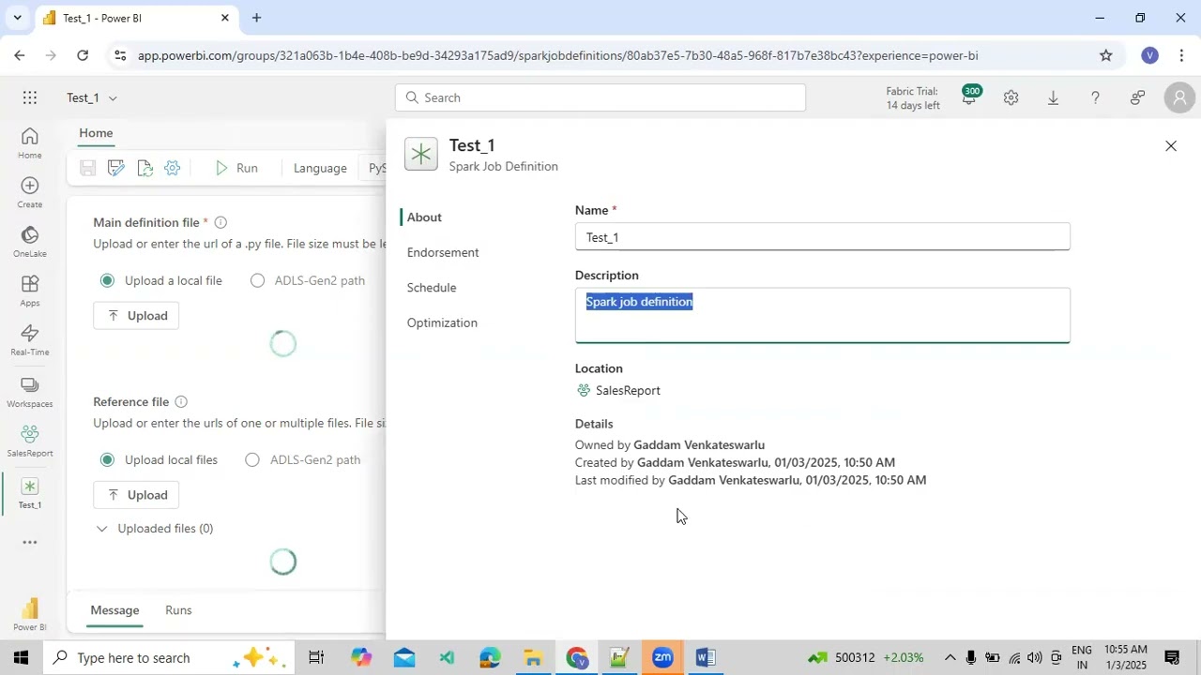
Task: Click the Power BI experience switcher icon
Action: tap(30, 615)
